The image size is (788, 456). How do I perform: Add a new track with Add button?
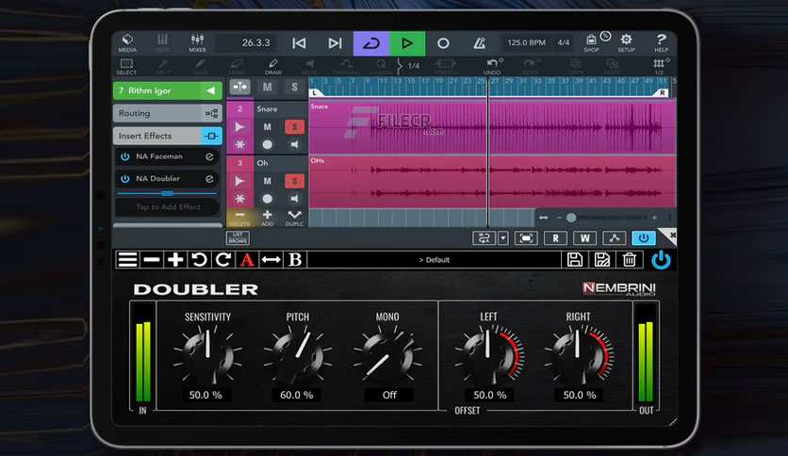pyautogui.click(x=268, y=218)
